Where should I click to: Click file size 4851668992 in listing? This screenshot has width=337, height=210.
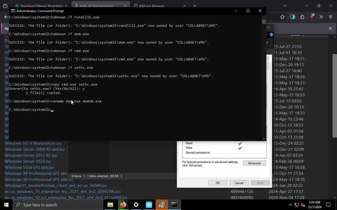[242, 197]
